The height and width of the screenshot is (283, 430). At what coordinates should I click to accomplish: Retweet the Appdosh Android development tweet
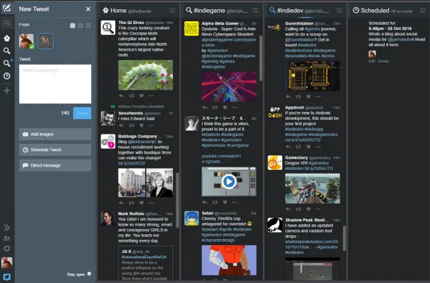(298, 146)
